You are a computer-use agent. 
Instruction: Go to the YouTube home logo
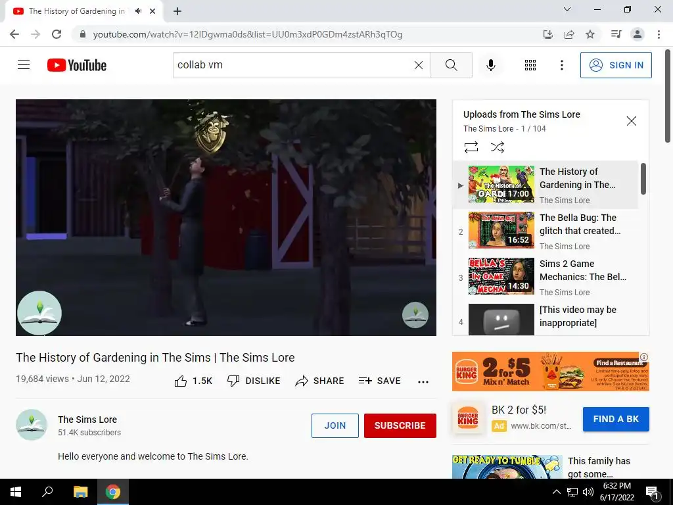[77, 65]
